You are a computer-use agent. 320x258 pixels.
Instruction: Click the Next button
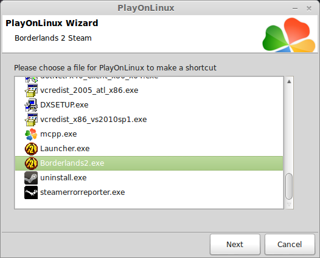235,245
